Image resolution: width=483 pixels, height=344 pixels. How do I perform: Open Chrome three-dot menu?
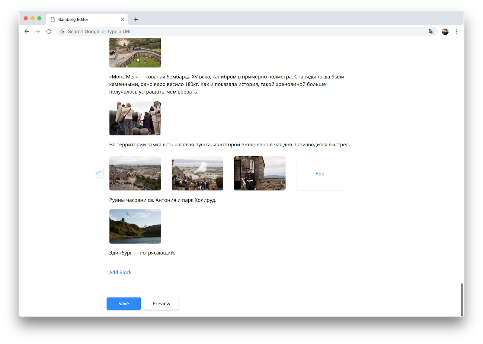click(456, 31)
